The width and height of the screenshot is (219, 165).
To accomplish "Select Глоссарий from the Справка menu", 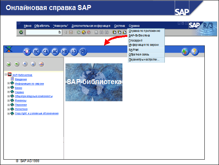I will pyautogui.click(x=135, y=40).
